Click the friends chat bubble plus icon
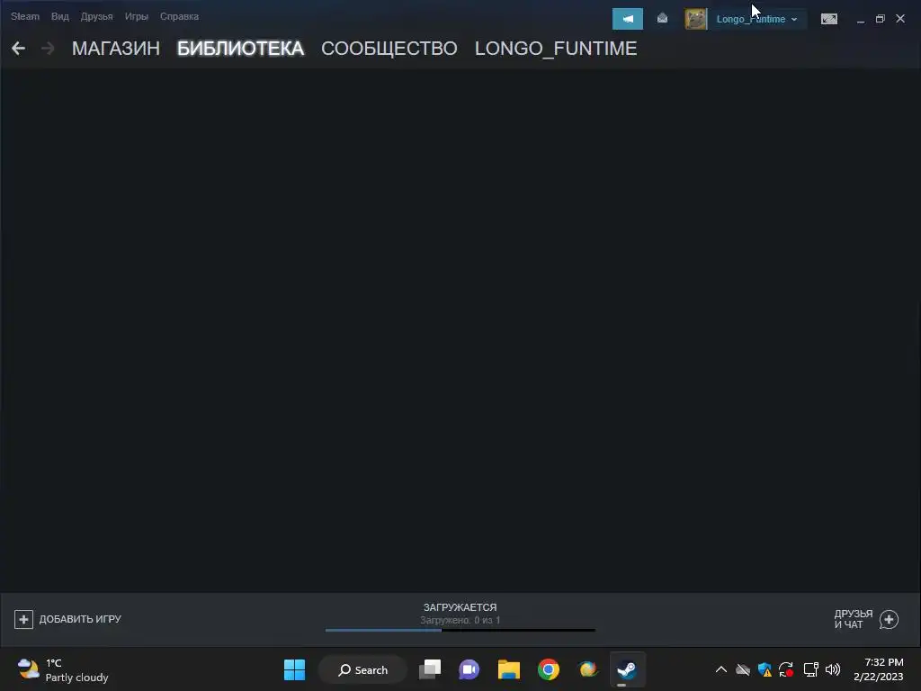921x691 pixels. click(x=889, y=619)
